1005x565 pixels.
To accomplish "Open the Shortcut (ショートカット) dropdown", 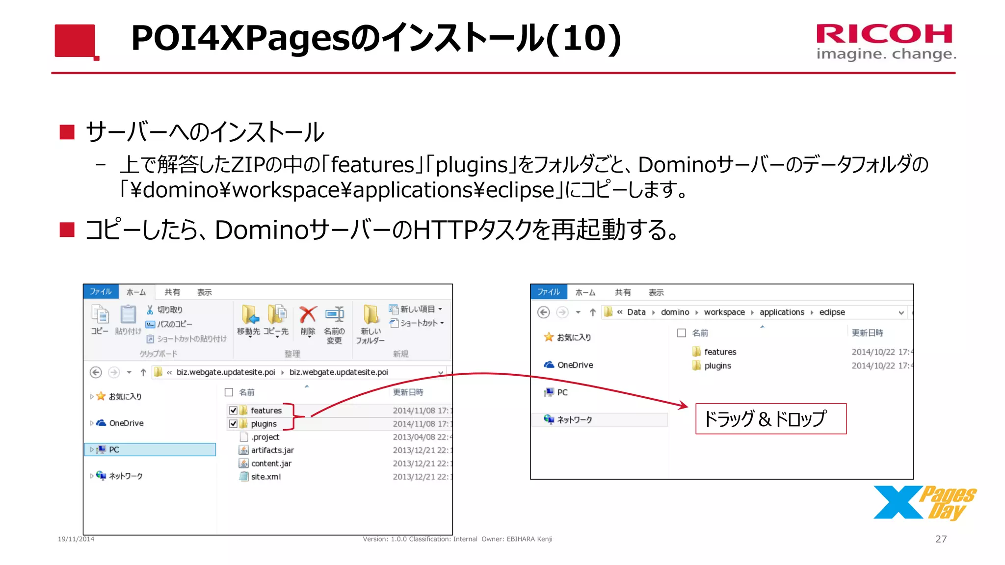I will [417, 323].
